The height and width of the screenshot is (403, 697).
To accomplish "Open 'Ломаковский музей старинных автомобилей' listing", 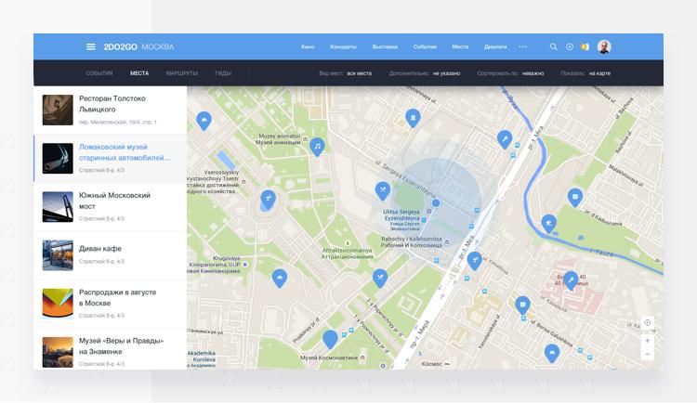I will 124,152.
